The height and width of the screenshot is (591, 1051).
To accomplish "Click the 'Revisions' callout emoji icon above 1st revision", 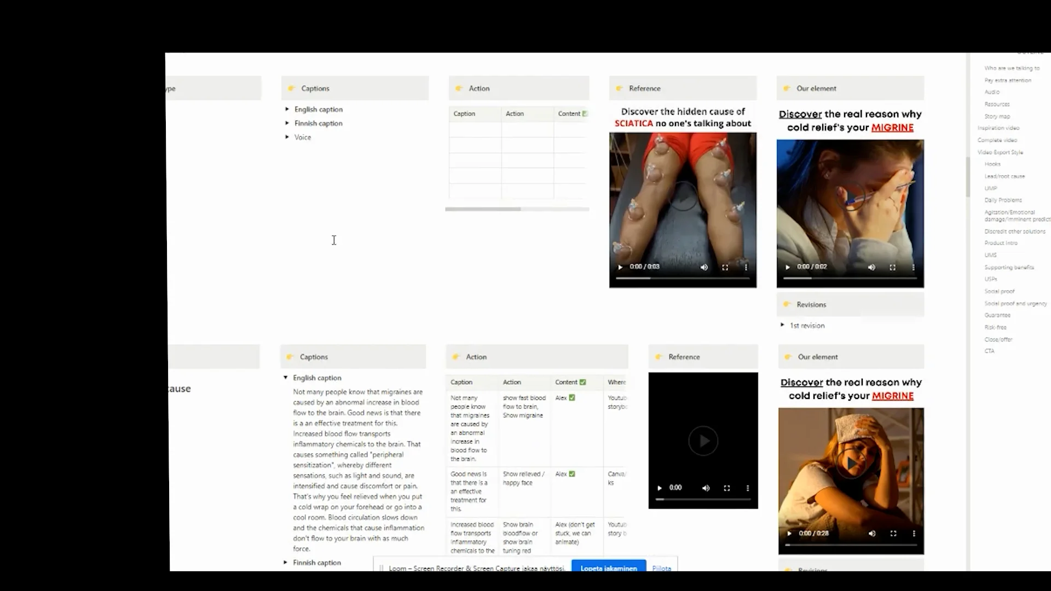I will coord(787,304).
